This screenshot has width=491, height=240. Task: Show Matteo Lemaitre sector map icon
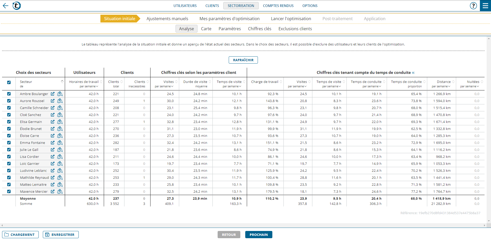pos(60,184)
